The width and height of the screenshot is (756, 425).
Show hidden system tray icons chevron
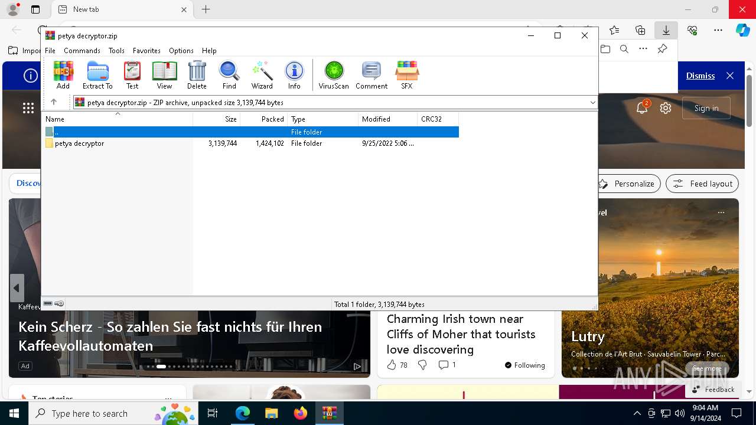tap(637, 413)
